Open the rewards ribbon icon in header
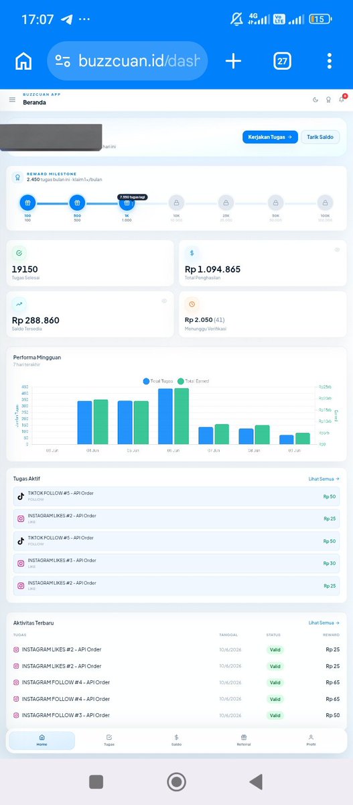353x805 pixels. (328, 100)
